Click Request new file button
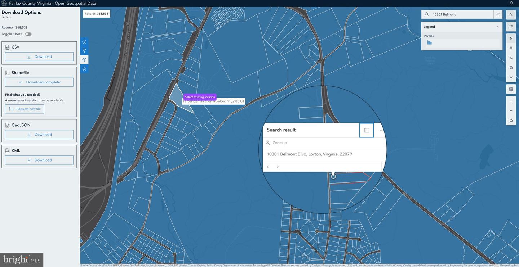Viewport: 519px width, 267px height. coord(25,109)
